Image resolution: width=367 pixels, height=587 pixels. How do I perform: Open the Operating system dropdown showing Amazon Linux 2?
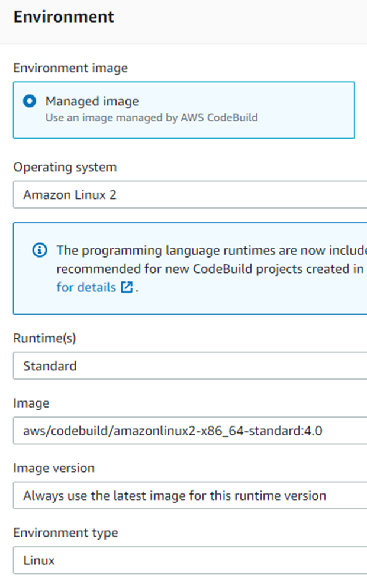click(190, 195)
